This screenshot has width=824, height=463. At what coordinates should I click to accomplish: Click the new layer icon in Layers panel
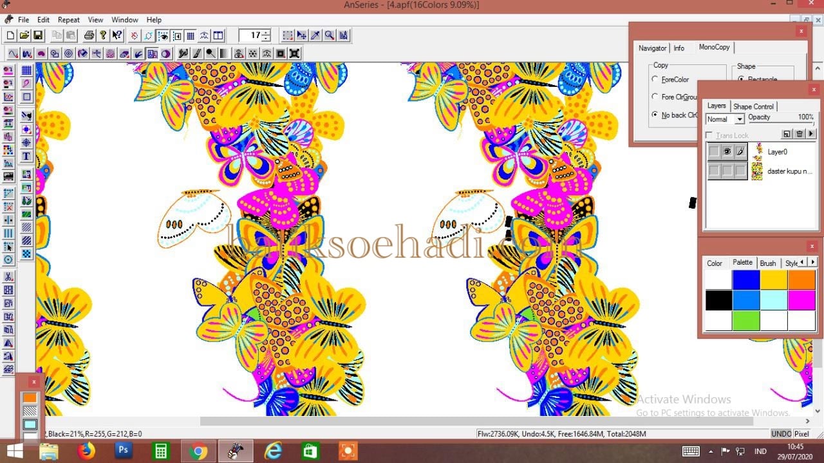point(787,134)
